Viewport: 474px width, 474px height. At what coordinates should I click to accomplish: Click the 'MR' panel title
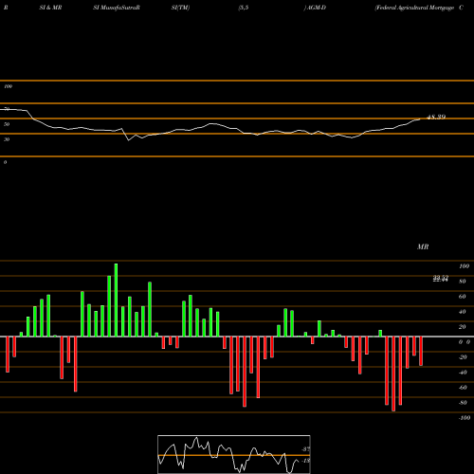click(423, 246)
